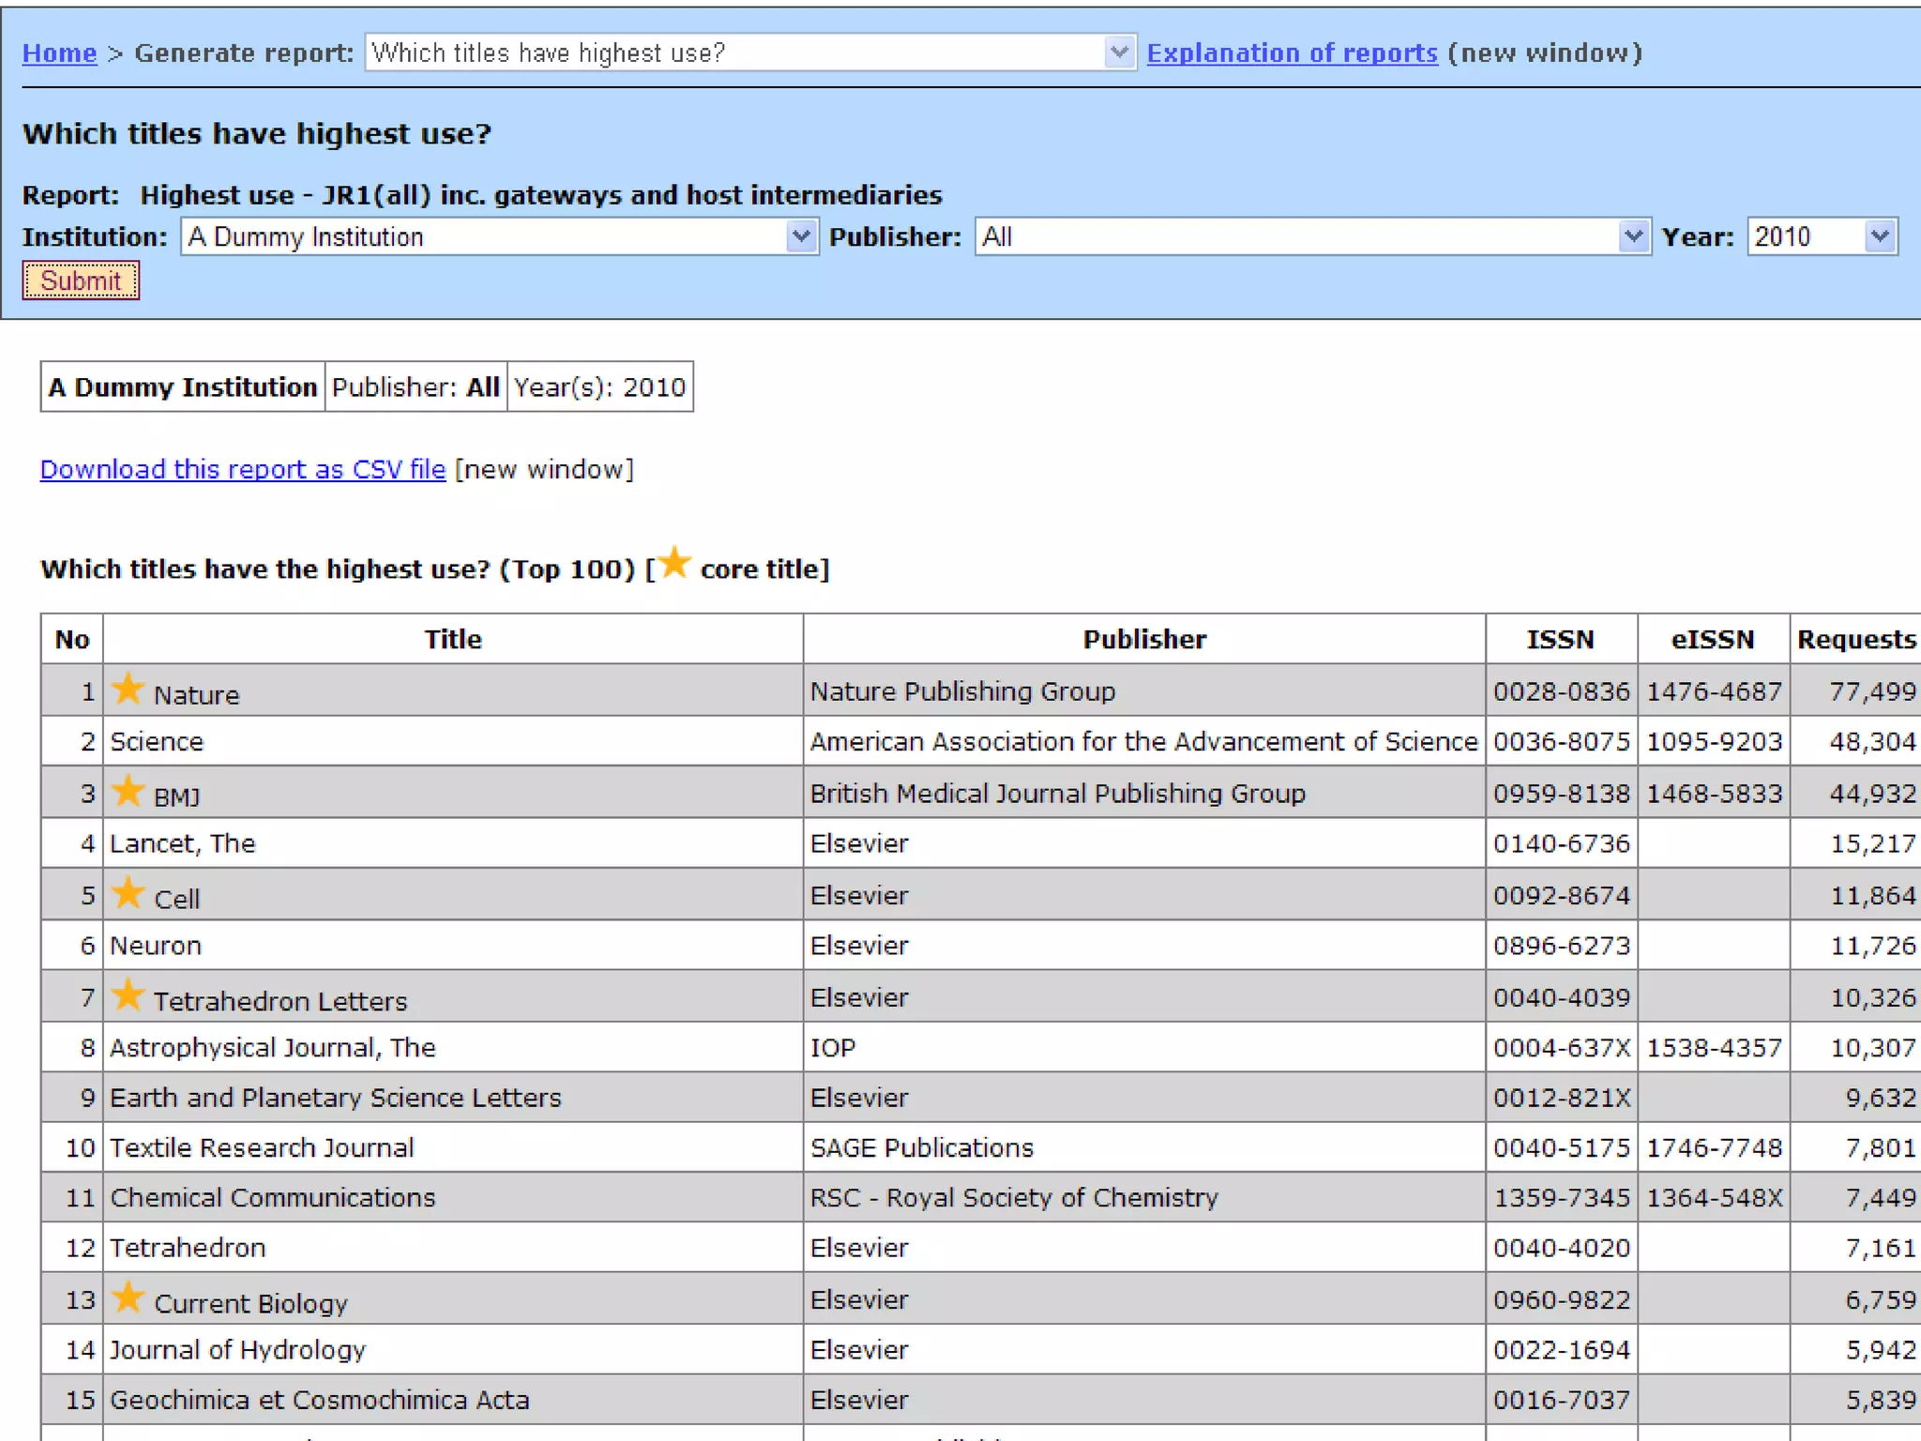Open the Generate report dropdown
The image size is (1921, 1441).
pos(1118,53)
